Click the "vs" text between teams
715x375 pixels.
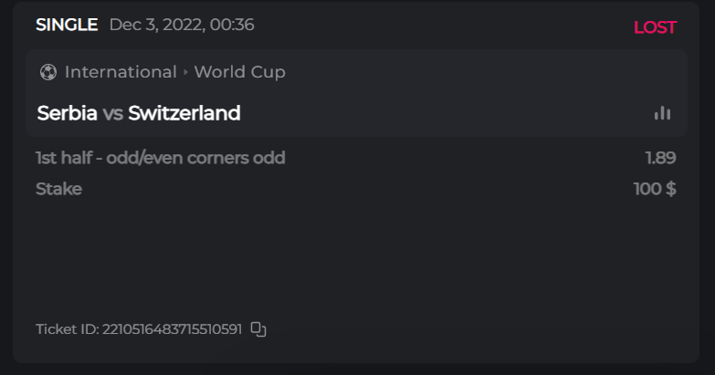coord(113,113)
